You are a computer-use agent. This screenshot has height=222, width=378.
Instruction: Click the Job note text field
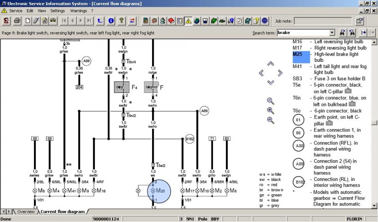[x=323, y=21]
